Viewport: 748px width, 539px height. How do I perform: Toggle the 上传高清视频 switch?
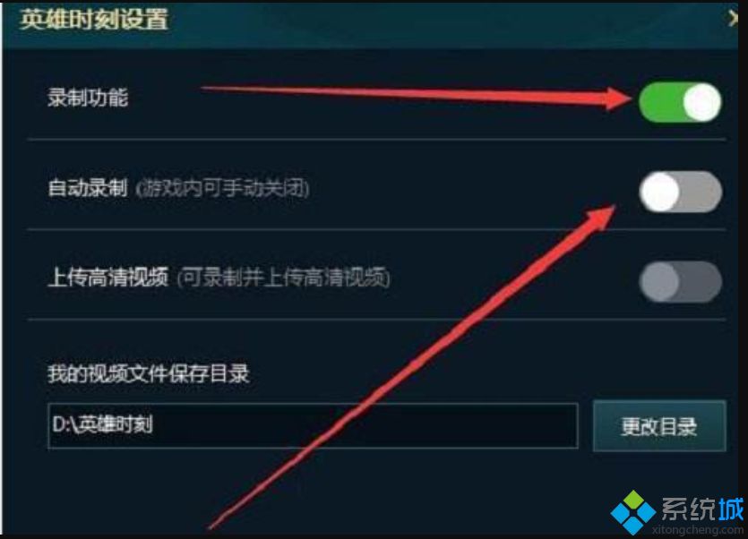pyautogui.click(x=680, y=281)
